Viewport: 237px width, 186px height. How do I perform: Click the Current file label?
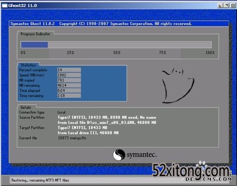point(28,138)
